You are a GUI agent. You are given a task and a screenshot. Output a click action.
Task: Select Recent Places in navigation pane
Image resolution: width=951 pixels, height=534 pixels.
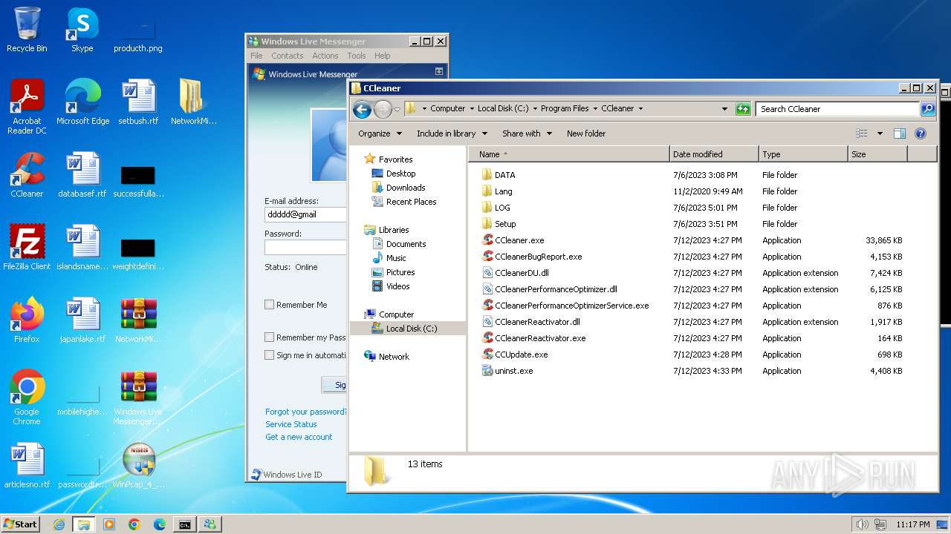coord(411,202)
